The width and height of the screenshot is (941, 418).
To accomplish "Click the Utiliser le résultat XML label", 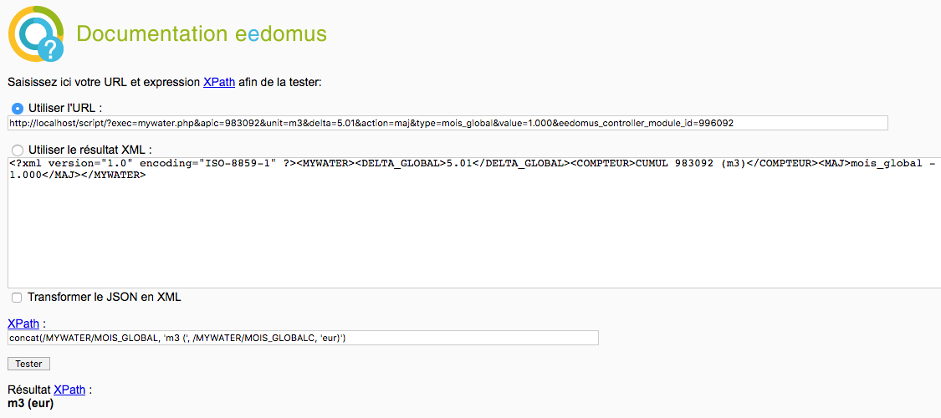I will pos(90,150).
